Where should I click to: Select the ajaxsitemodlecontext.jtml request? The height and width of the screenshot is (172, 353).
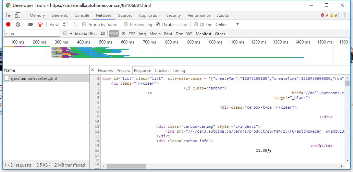[x=34, y=78]
